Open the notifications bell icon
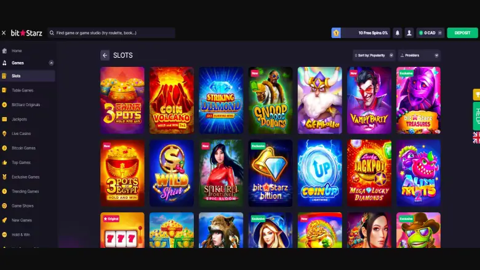Image resolution: width=480 pixels, height=270 pixels. tap(398, 33)
